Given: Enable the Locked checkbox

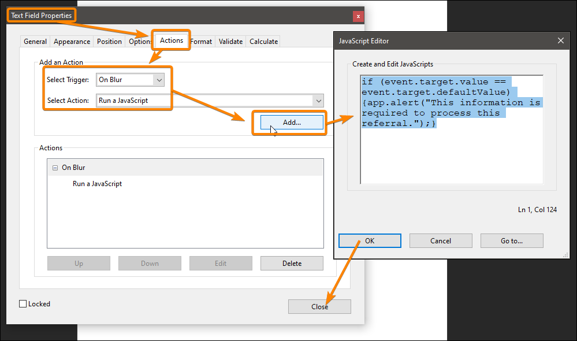Looking at the screenshot, I should tap(22, 303).
